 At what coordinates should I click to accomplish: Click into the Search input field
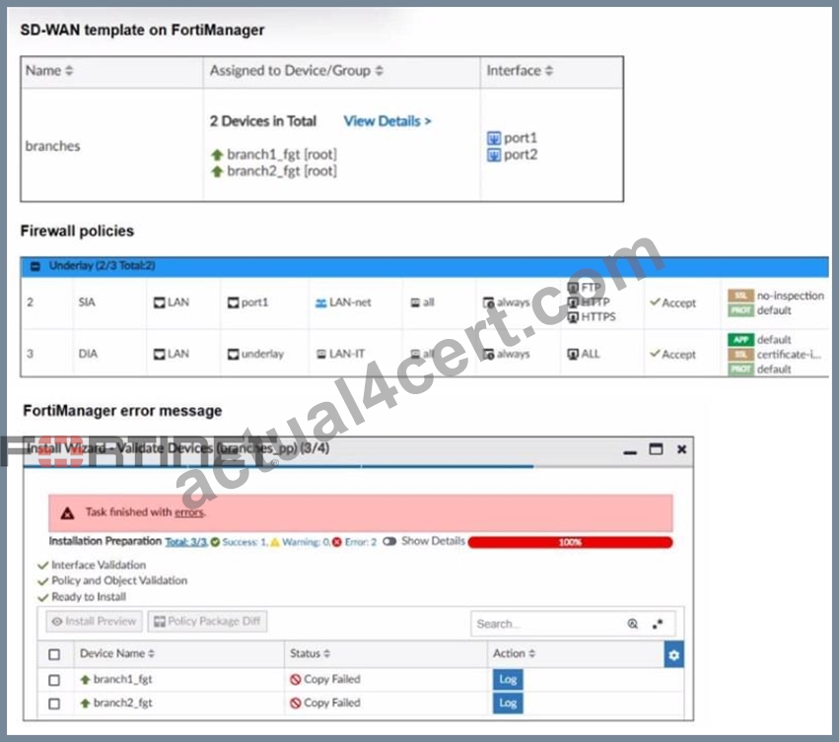point(547,624)
